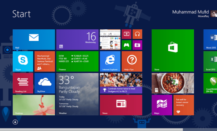This screenshot has width=217, height=131.
Task: Open the Maps tile
Action: click(x=162, y=105)
